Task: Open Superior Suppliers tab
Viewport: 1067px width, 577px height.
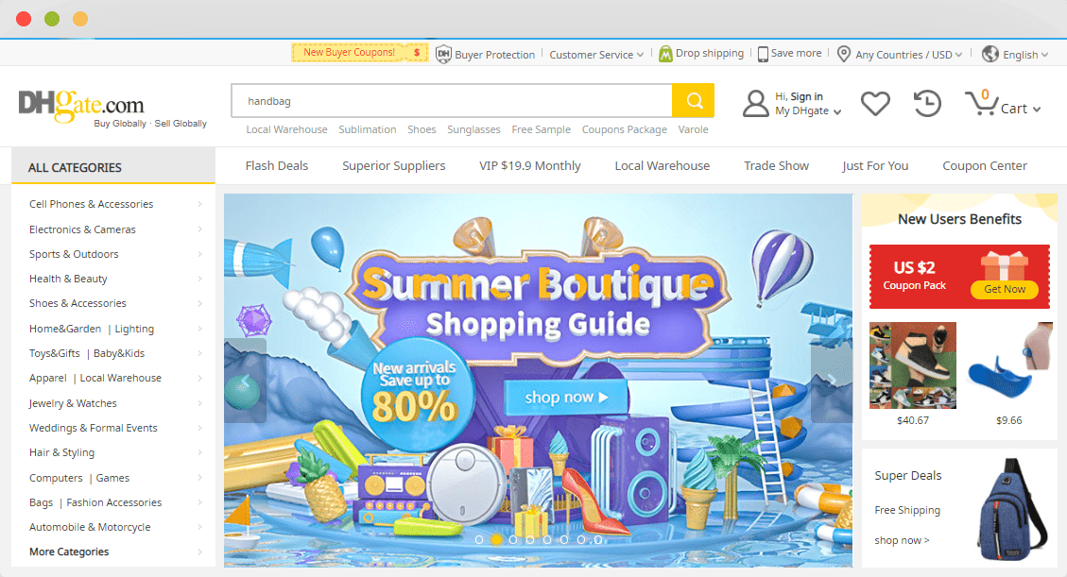Action: pos(394,166)
